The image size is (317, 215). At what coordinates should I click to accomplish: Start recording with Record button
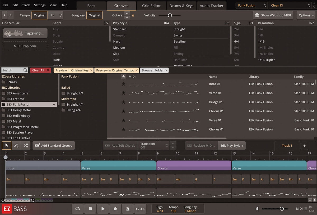[x=115, y=209]
